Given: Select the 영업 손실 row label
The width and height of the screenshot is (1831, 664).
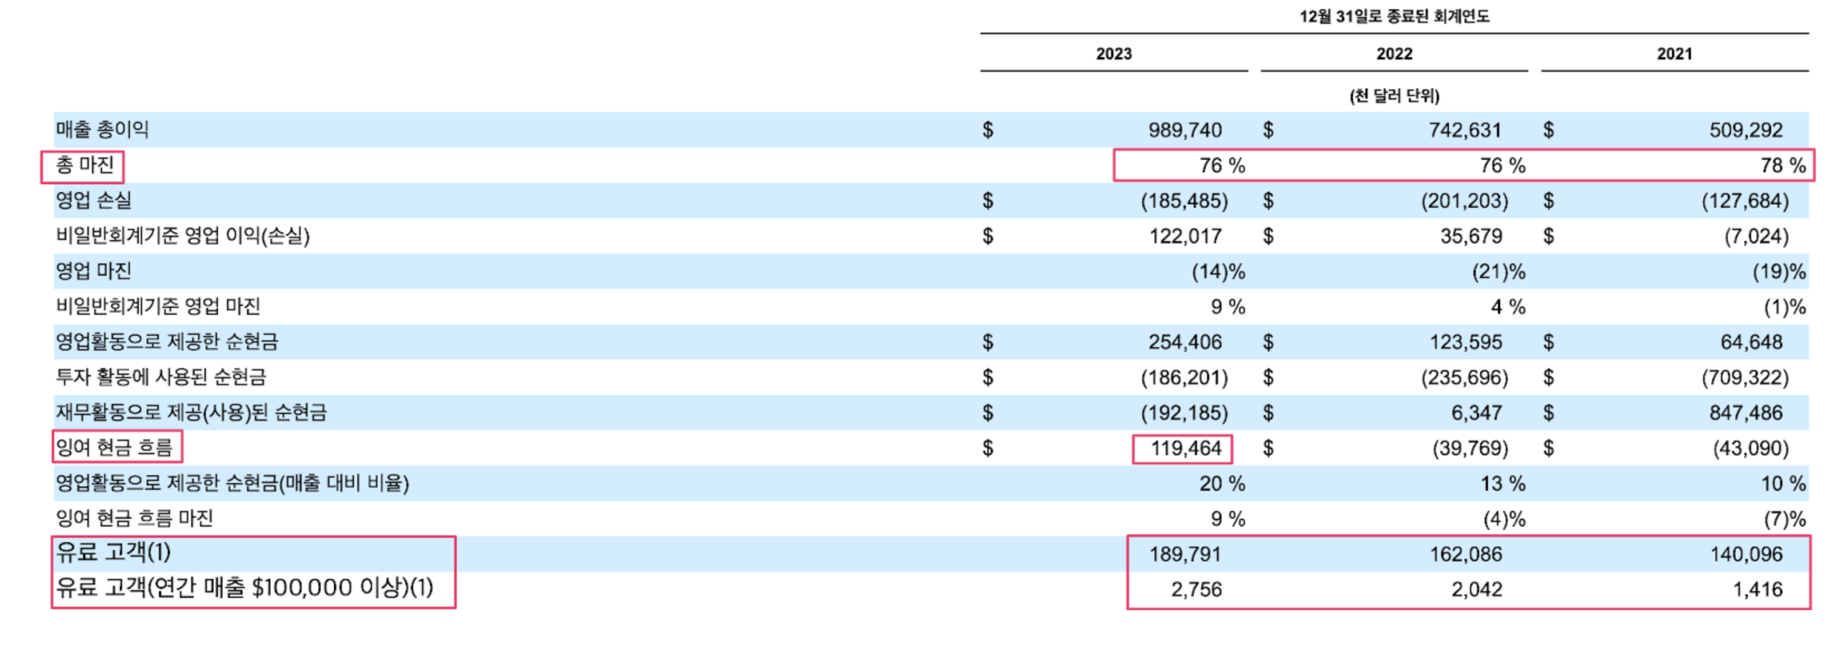Looking at the screenshot, I should (94, 201).
